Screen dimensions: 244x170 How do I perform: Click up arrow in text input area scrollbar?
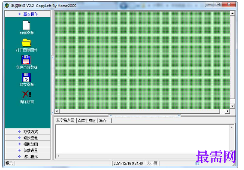click(x=232, y=127)
